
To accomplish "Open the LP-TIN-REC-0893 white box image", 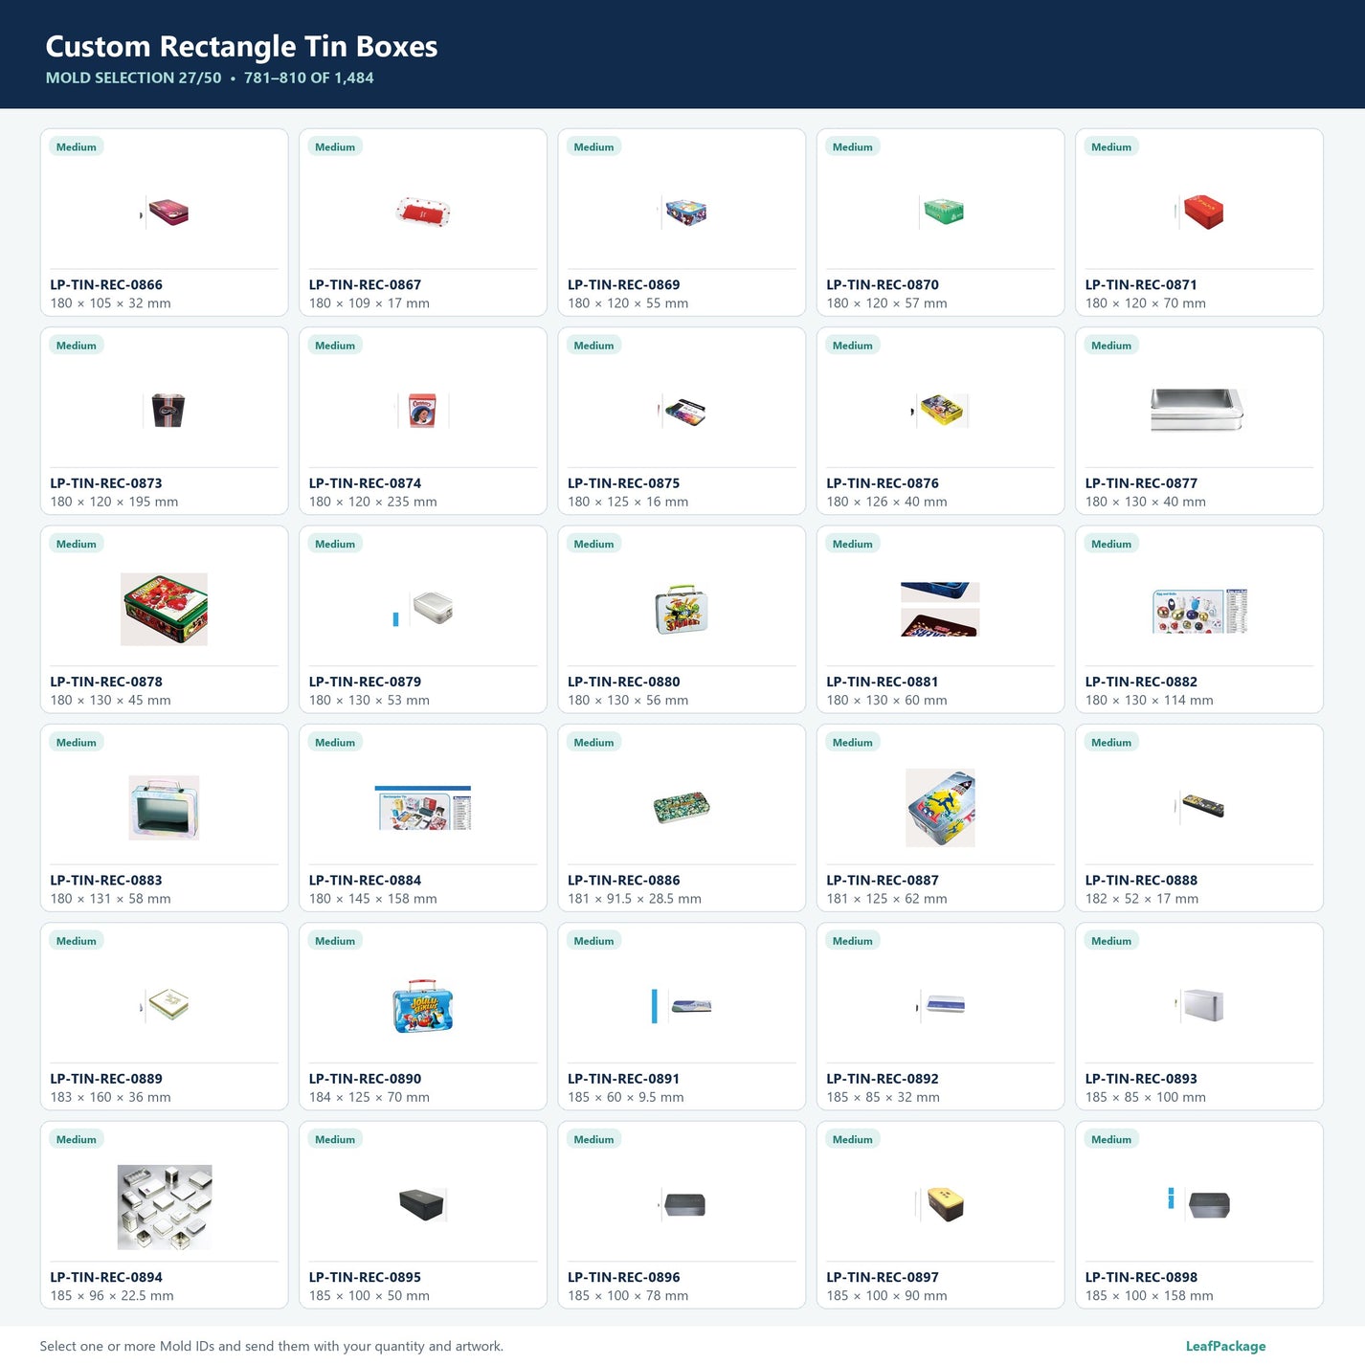I will (x=1199, y=1005).
